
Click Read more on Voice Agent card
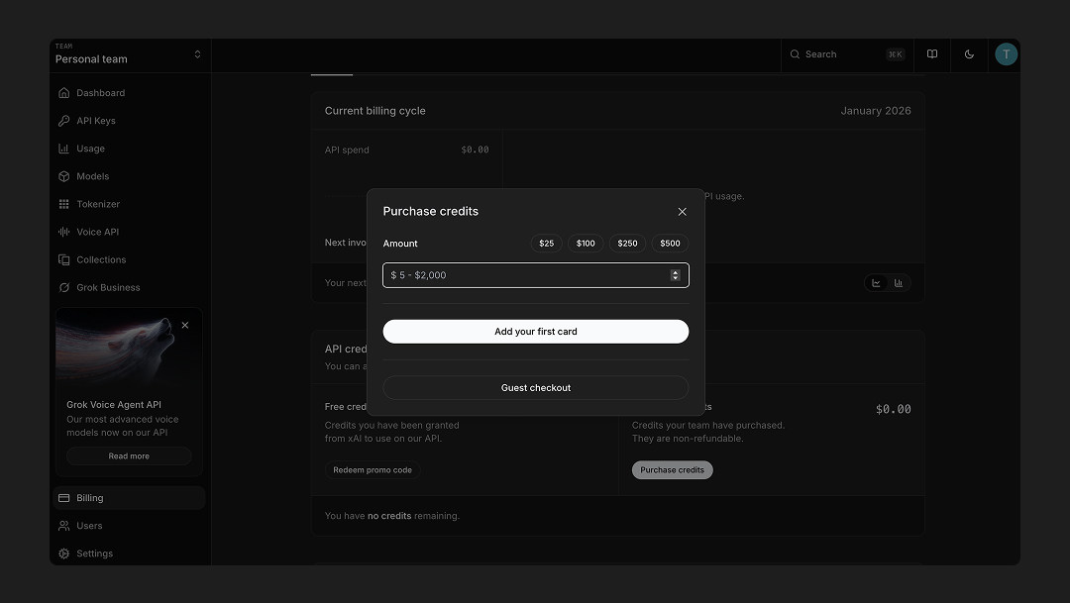point(129,456)
